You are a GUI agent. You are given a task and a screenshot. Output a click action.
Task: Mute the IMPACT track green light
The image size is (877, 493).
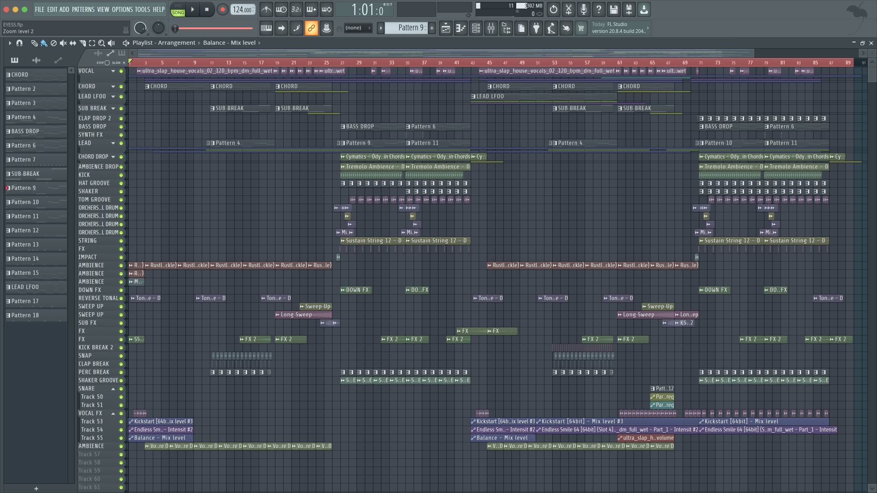121,257
